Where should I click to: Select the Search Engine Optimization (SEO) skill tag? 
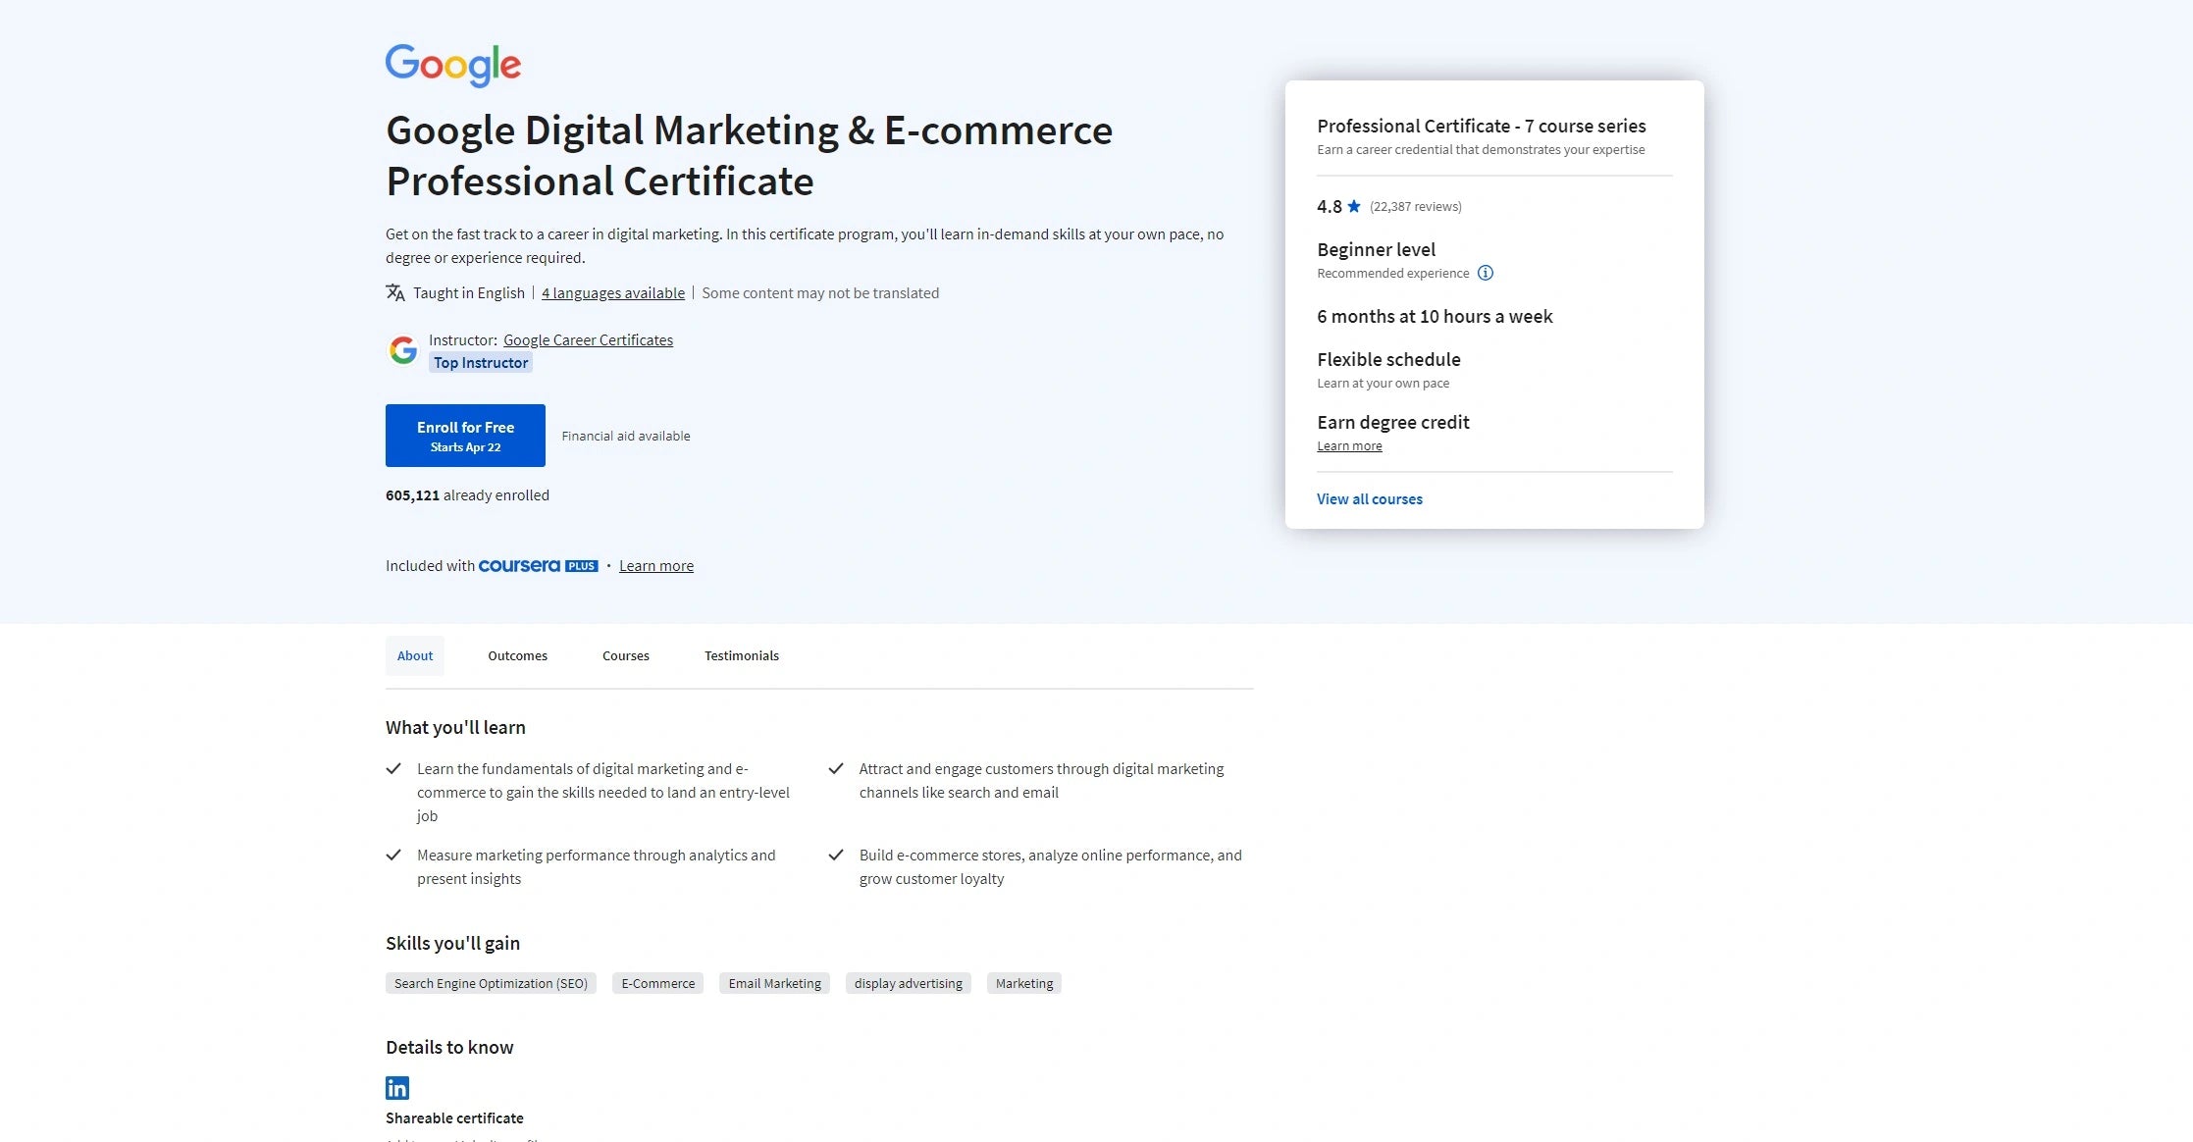click(491, 983)
